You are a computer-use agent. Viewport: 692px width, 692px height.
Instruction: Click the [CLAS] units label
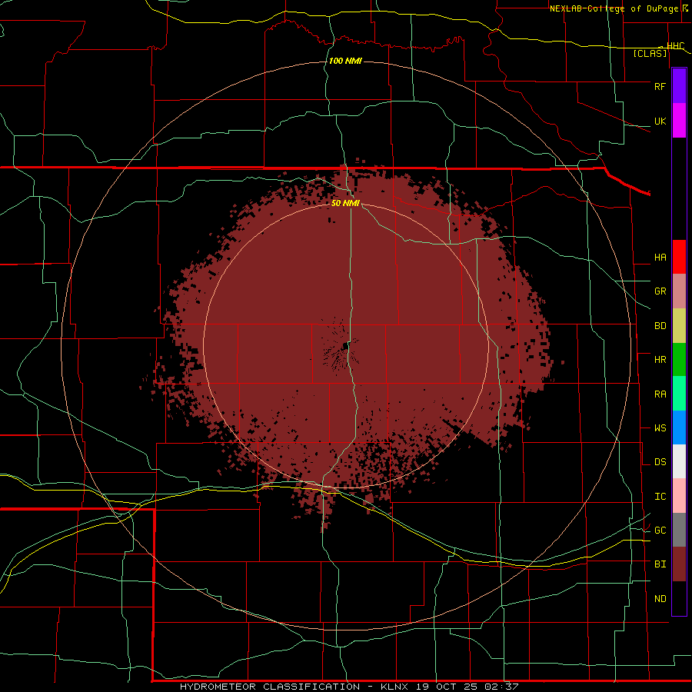tap(650, 53)
